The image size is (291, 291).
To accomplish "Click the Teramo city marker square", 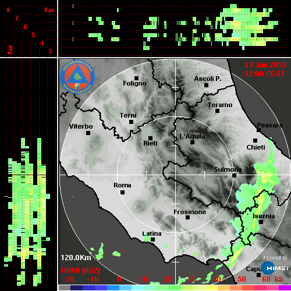I will 217,111.
